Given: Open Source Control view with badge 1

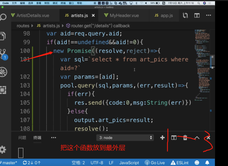Looking at the screenshot, I should (x=4, y=54).
